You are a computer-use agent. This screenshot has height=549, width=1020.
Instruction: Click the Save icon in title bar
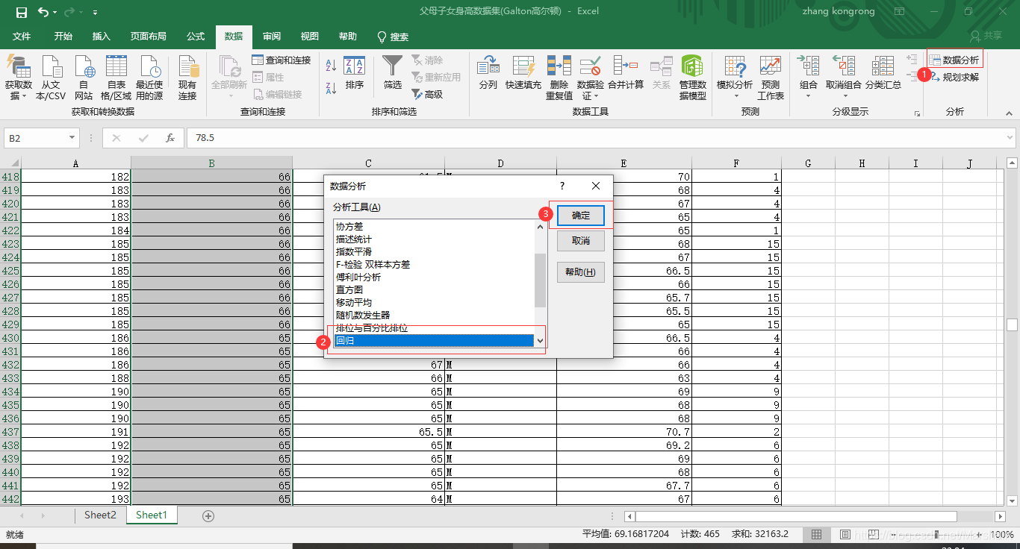coord(22,12)
